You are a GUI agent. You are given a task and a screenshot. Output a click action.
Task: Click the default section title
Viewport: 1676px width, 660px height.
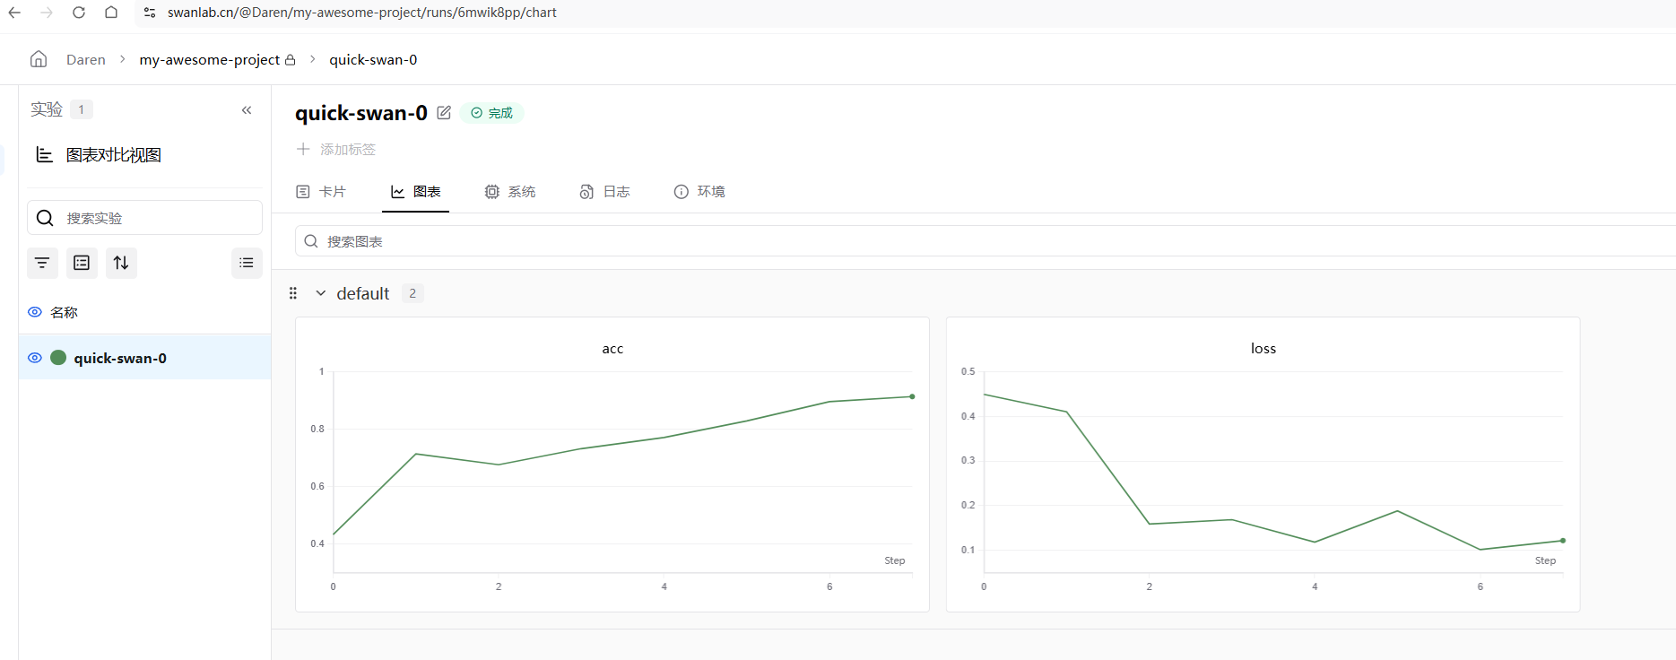tap(363, 293)
